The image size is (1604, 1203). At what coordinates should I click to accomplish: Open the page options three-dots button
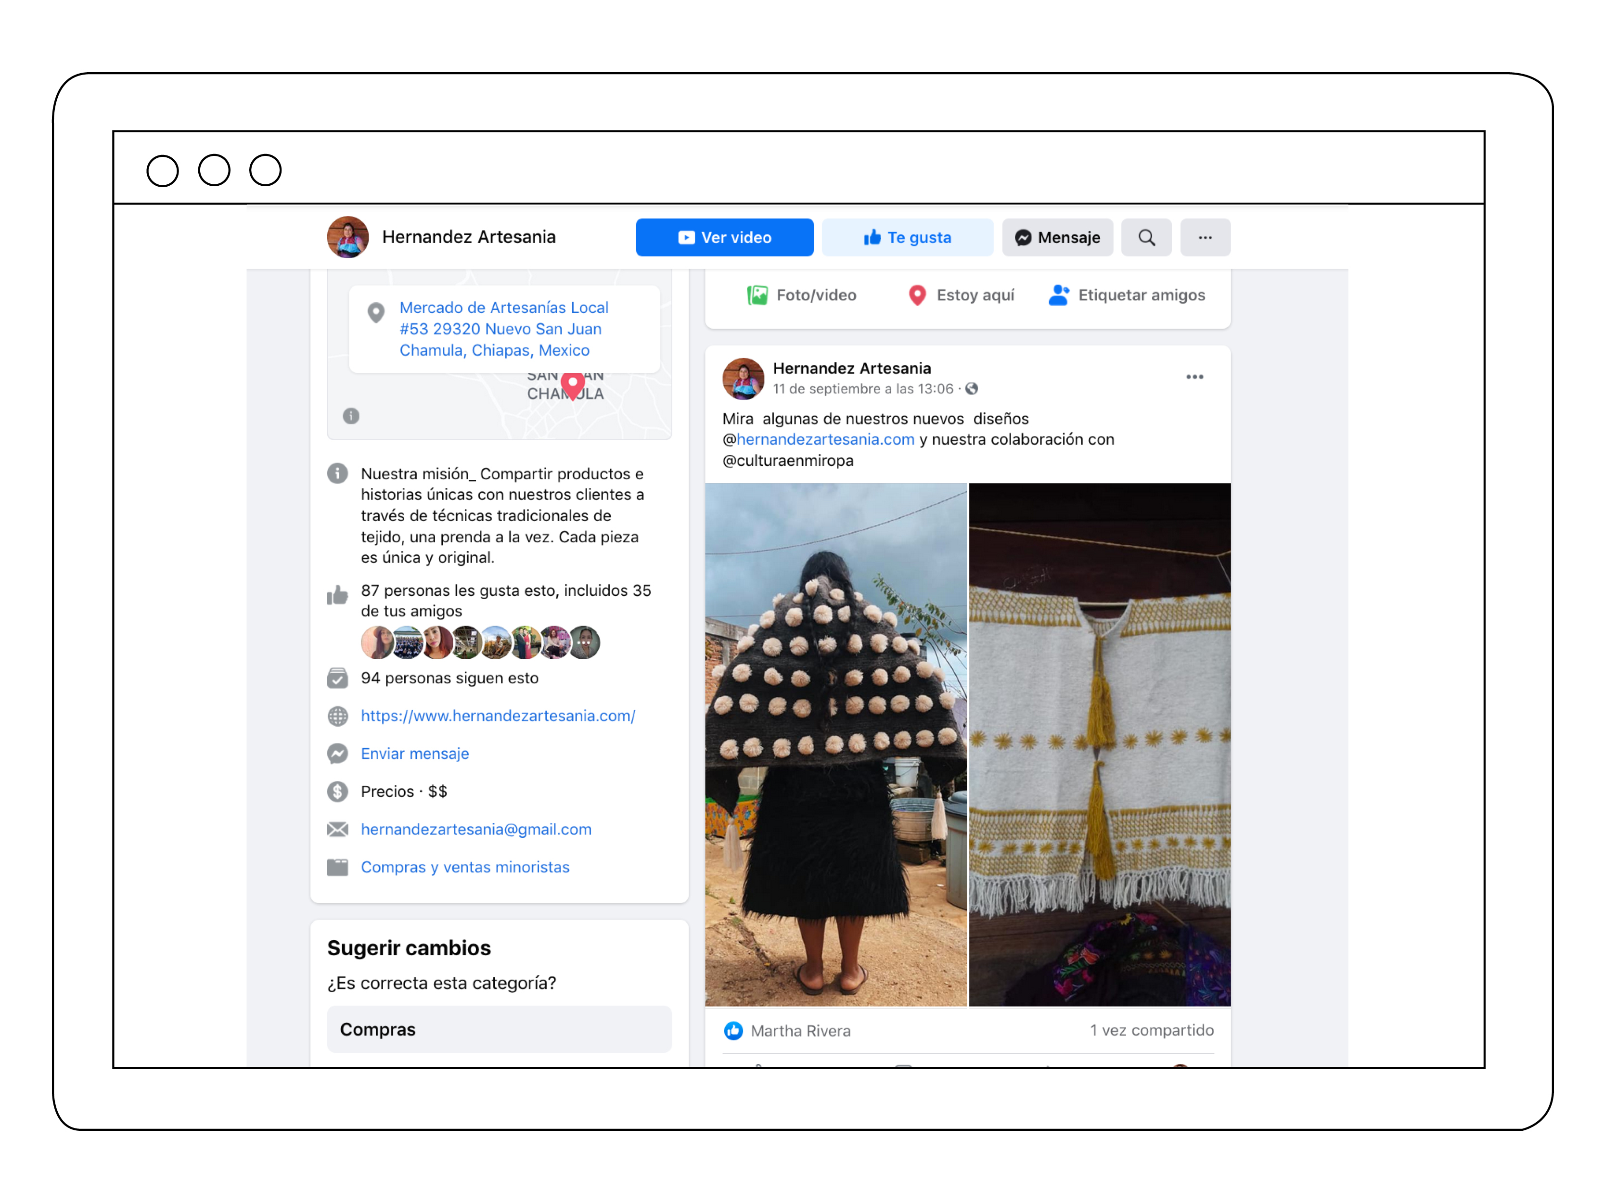coord(1205,237)
